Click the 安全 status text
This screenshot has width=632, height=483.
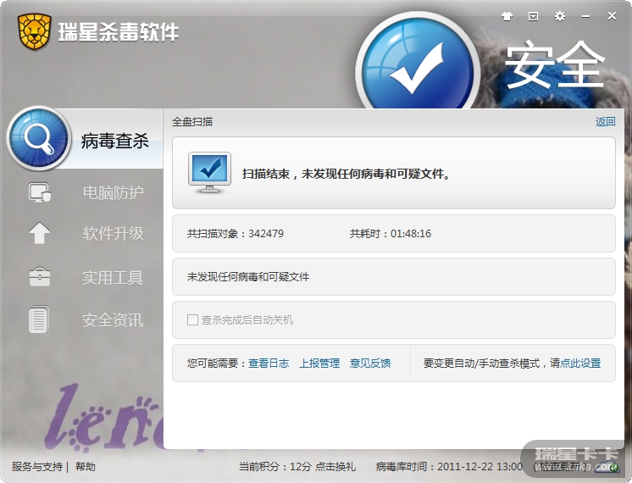tap(555, 64)
